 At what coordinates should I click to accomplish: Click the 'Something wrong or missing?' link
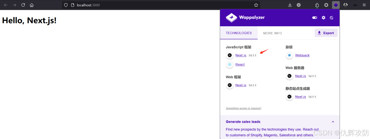pyautogui.click(x=244, y=108)
